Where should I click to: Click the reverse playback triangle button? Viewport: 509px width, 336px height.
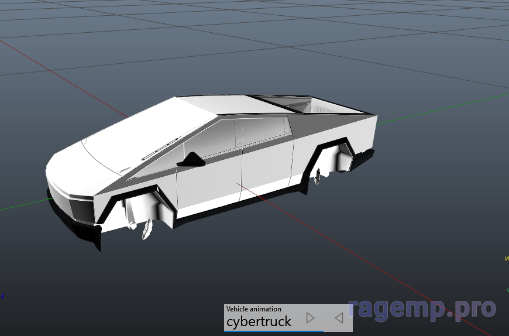tap(338, 318)
